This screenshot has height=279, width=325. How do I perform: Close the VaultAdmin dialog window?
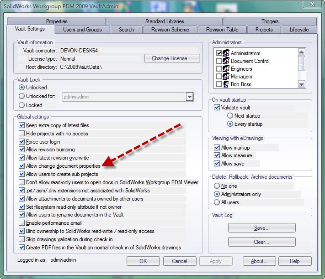click(312, 4)
